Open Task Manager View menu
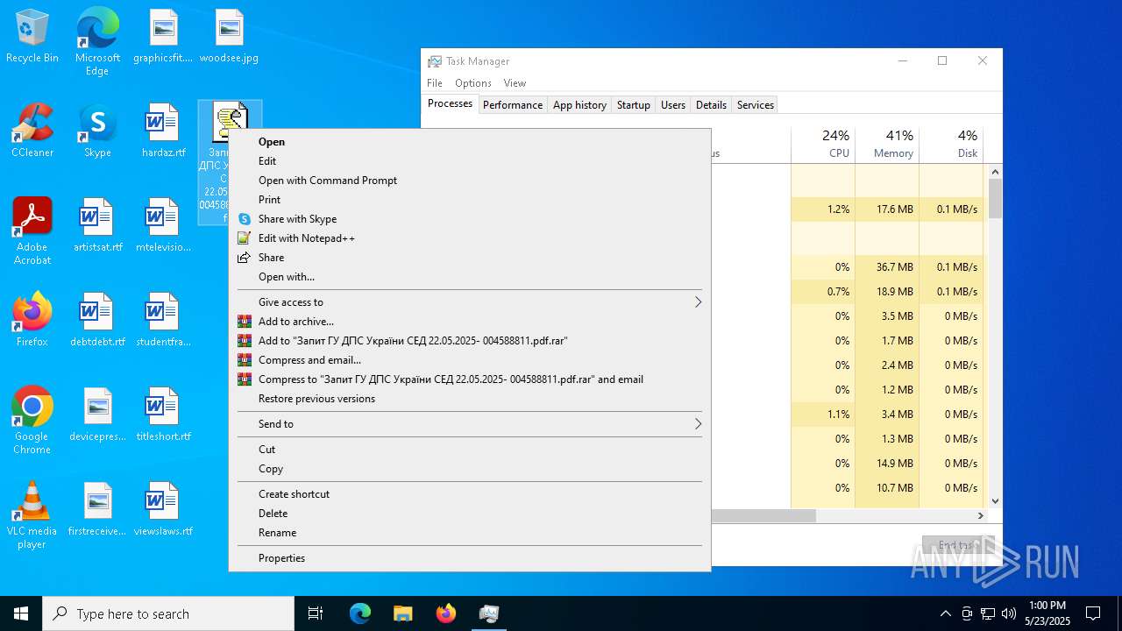Viewport: 1122px width, 631px height. [515, 83]
